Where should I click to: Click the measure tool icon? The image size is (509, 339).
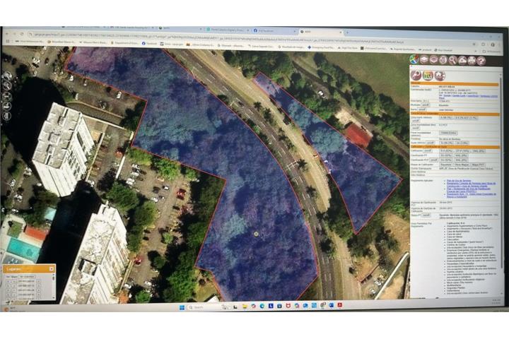(462, 60)
